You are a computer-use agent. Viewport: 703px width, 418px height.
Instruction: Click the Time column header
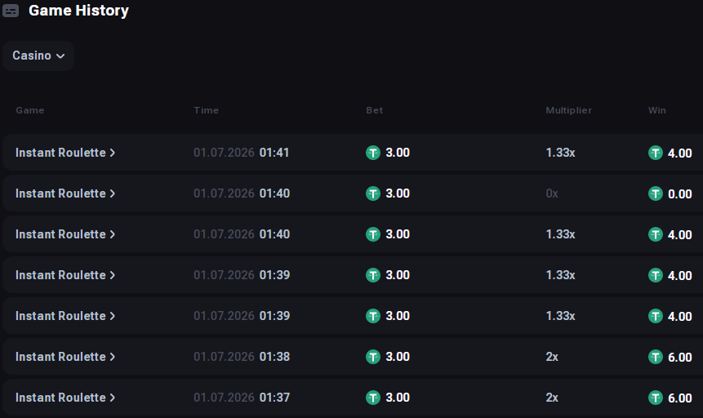(x=207, y=110)
